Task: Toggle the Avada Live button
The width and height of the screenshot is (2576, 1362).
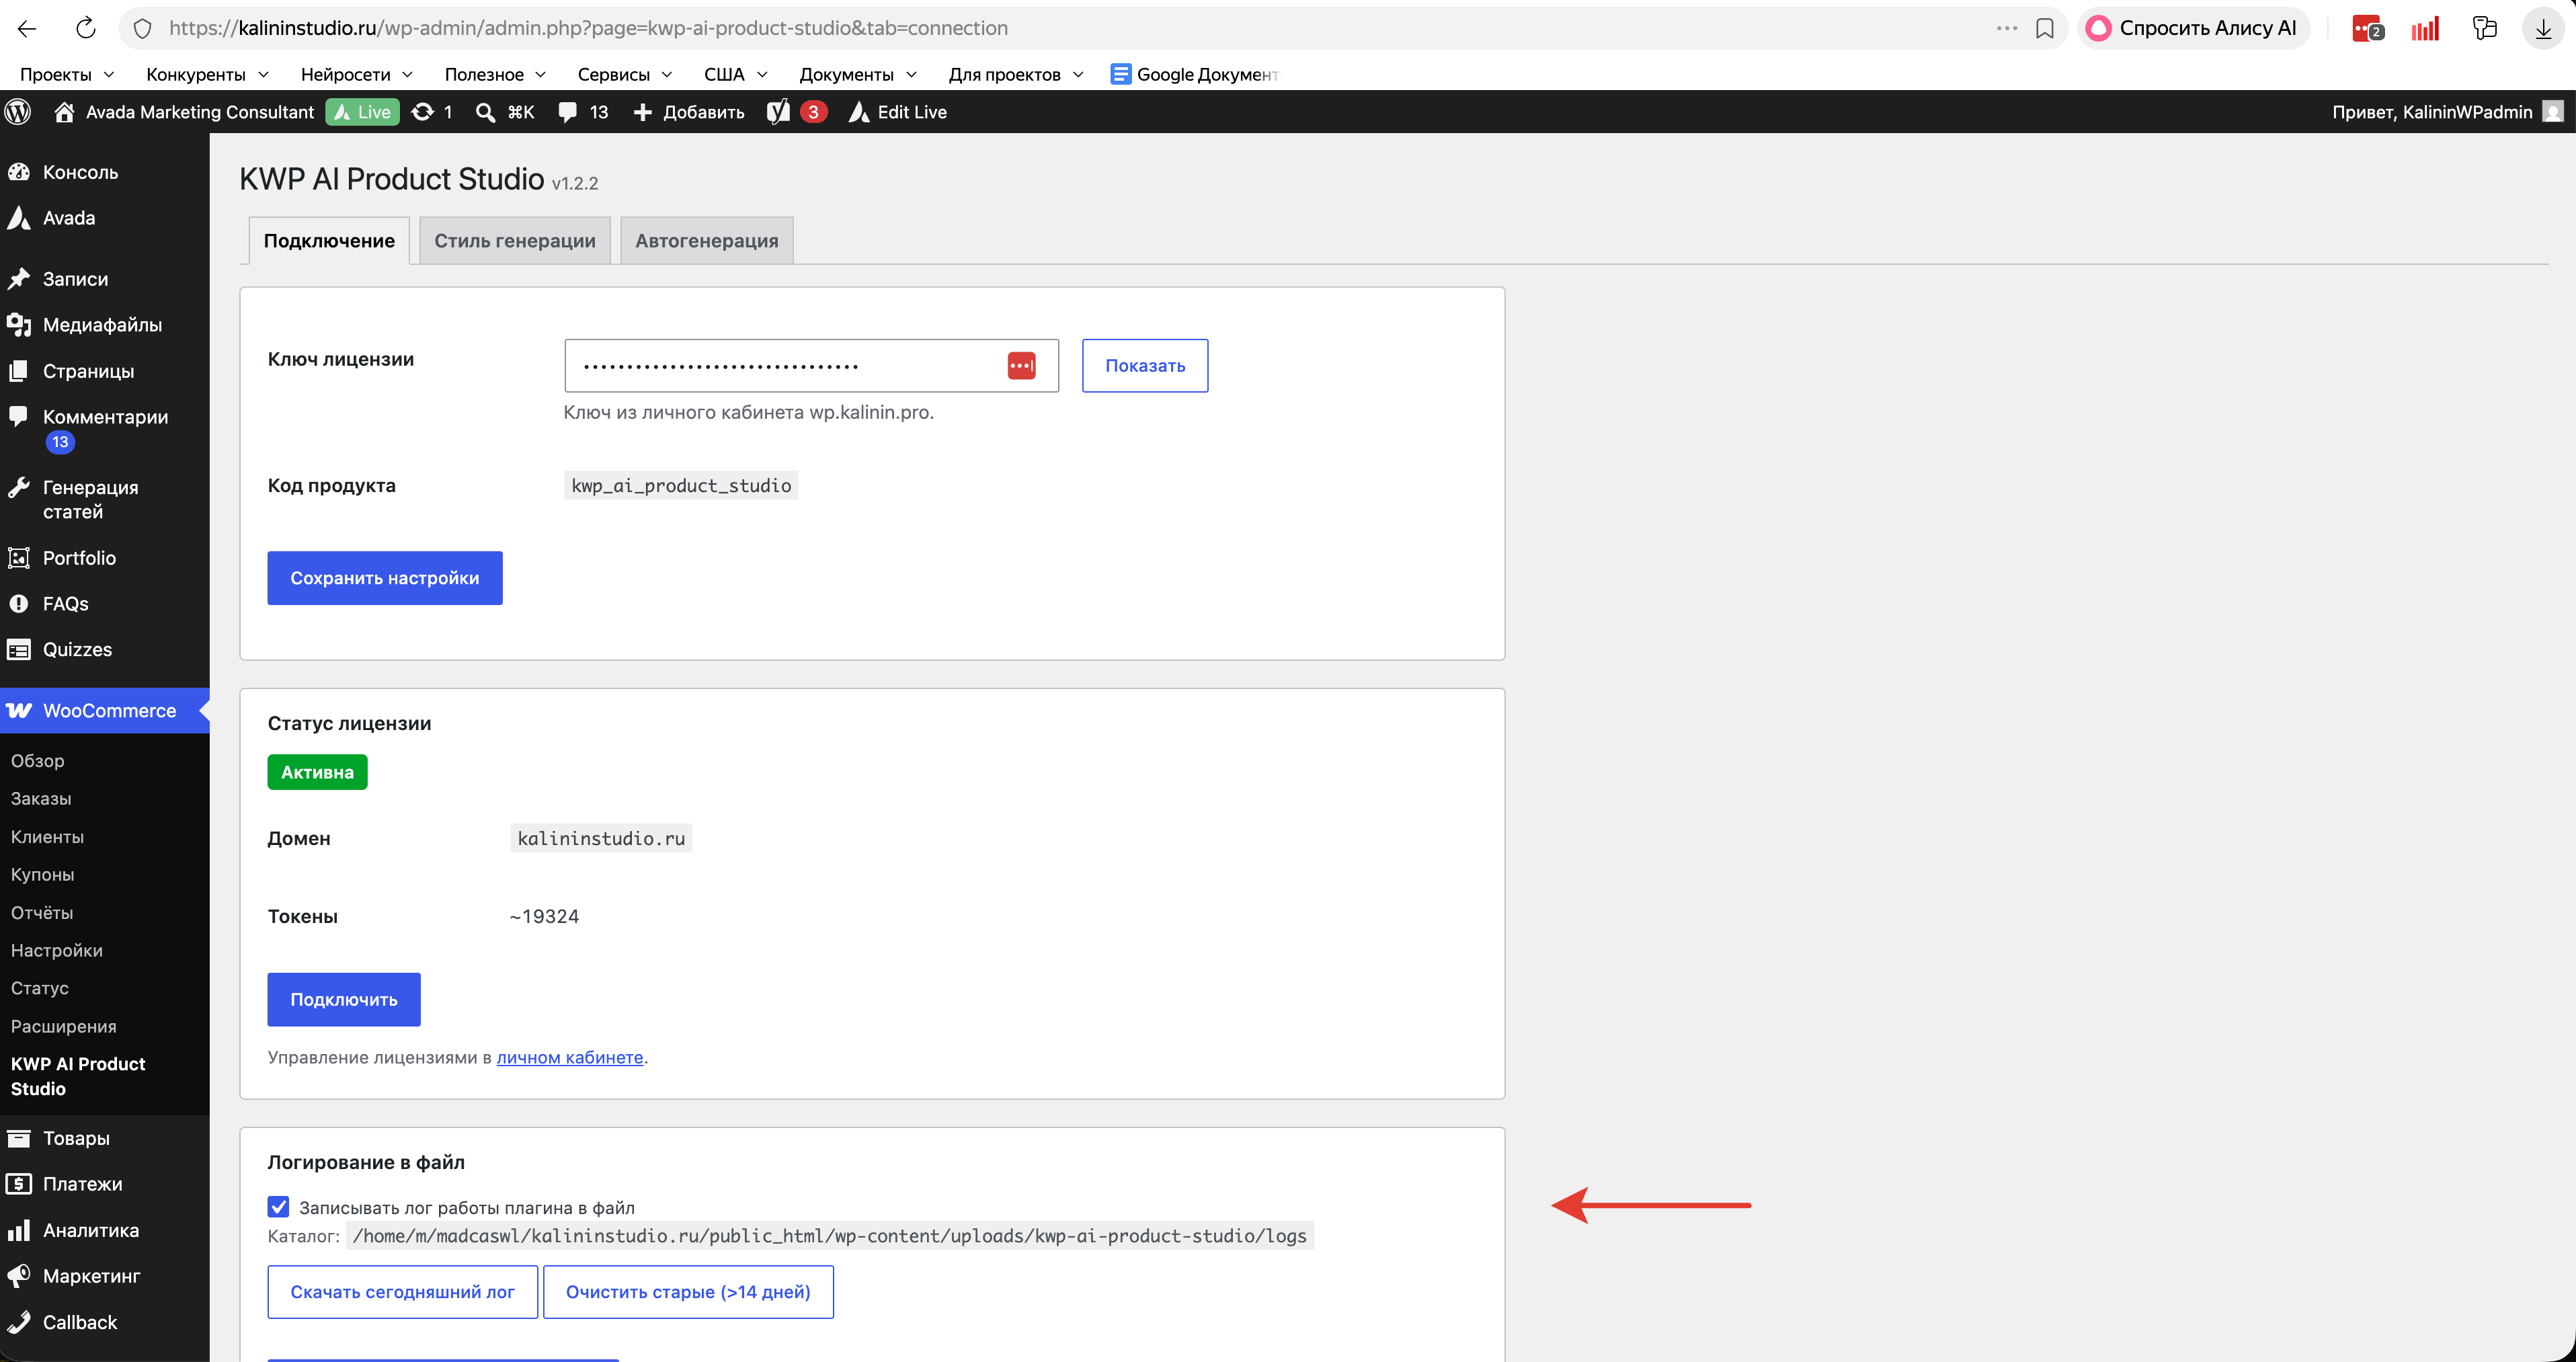Action: pos(362,112)
